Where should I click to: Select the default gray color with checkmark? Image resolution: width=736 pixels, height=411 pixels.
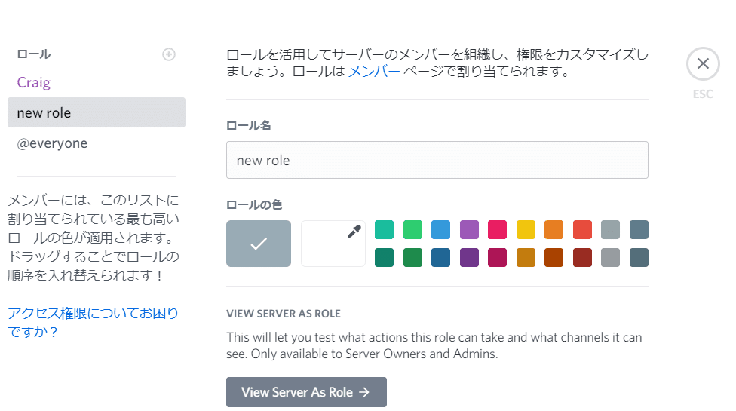(259, 243)
